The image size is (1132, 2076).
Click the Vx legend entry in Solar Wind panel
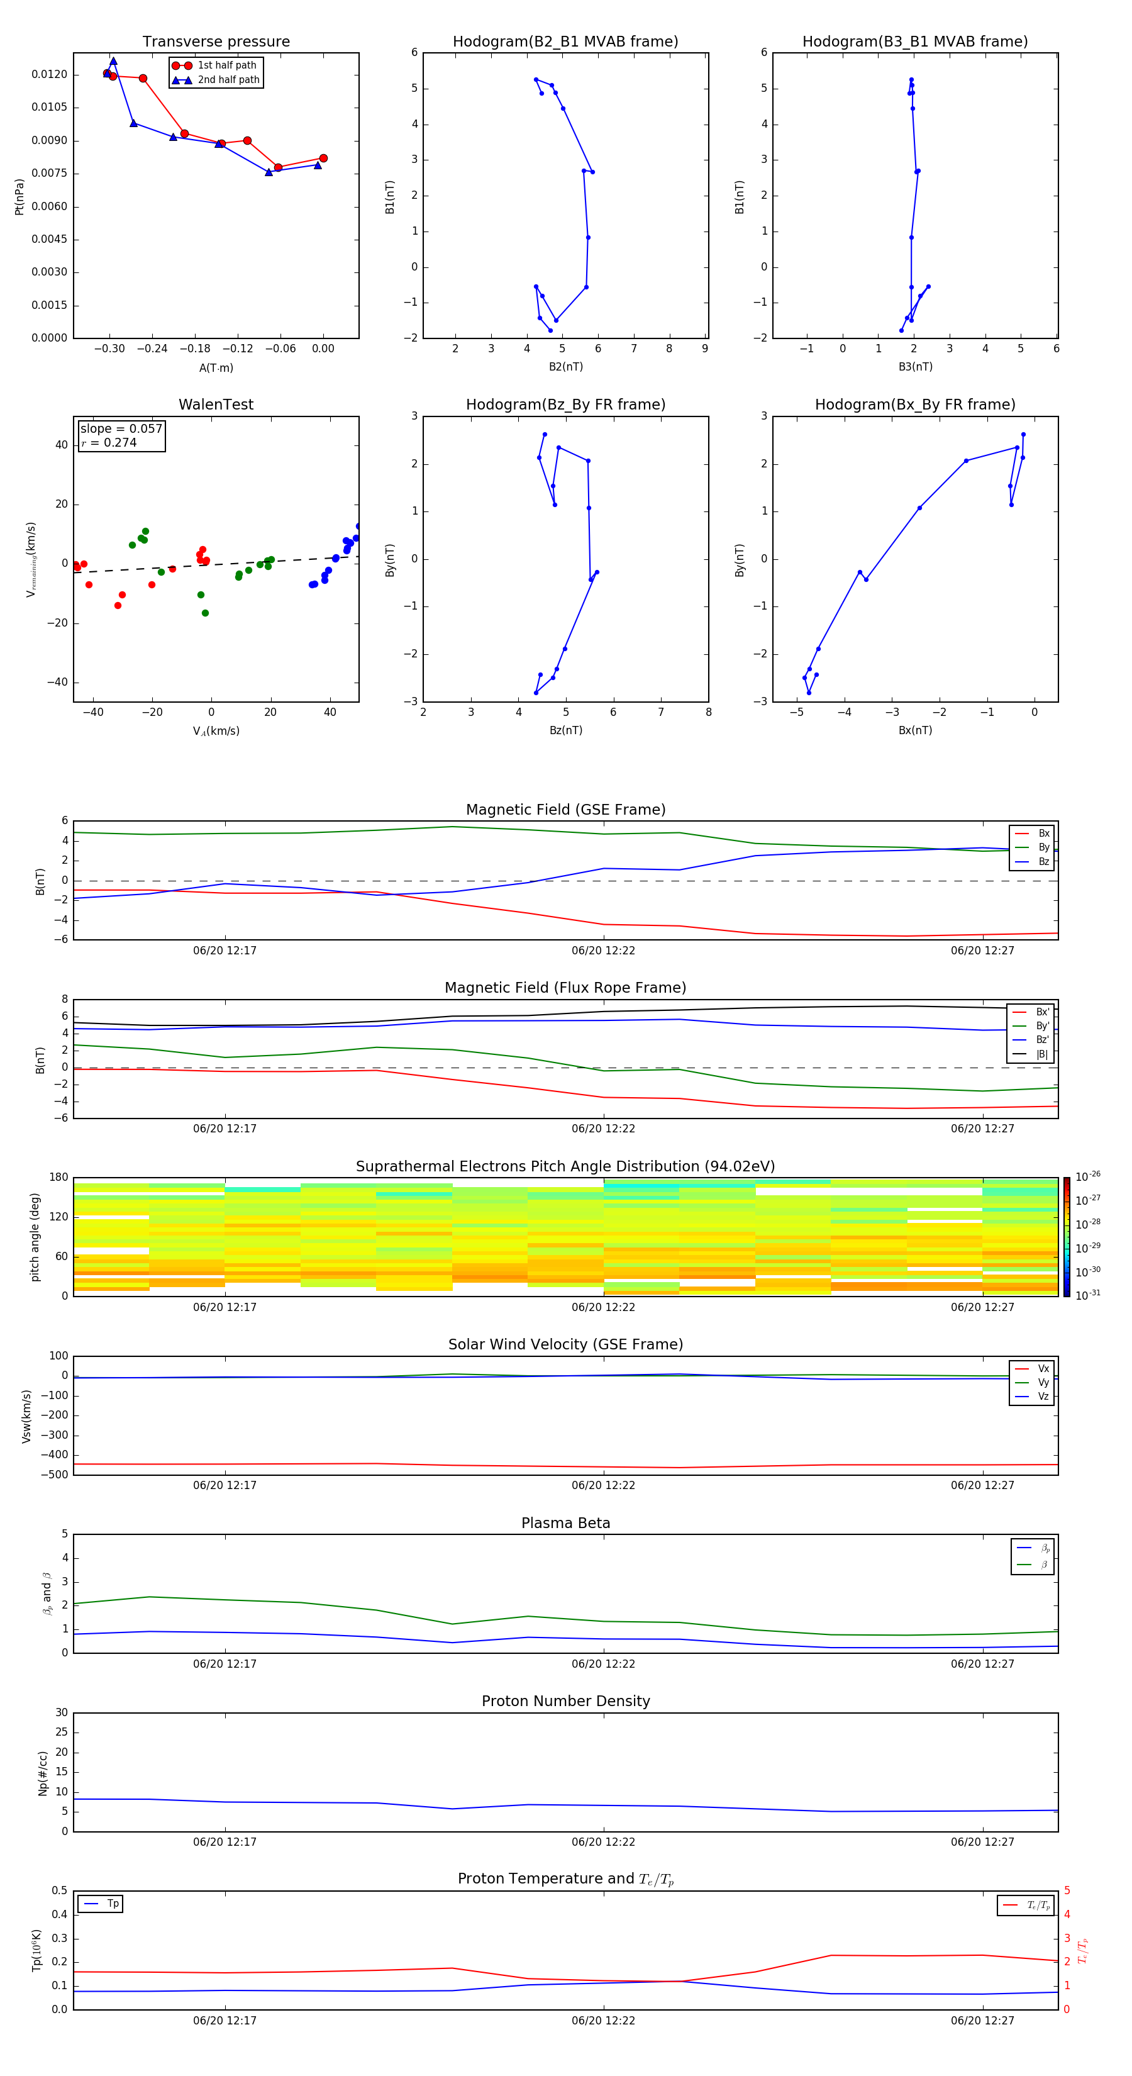[x=1032, y=1368]
